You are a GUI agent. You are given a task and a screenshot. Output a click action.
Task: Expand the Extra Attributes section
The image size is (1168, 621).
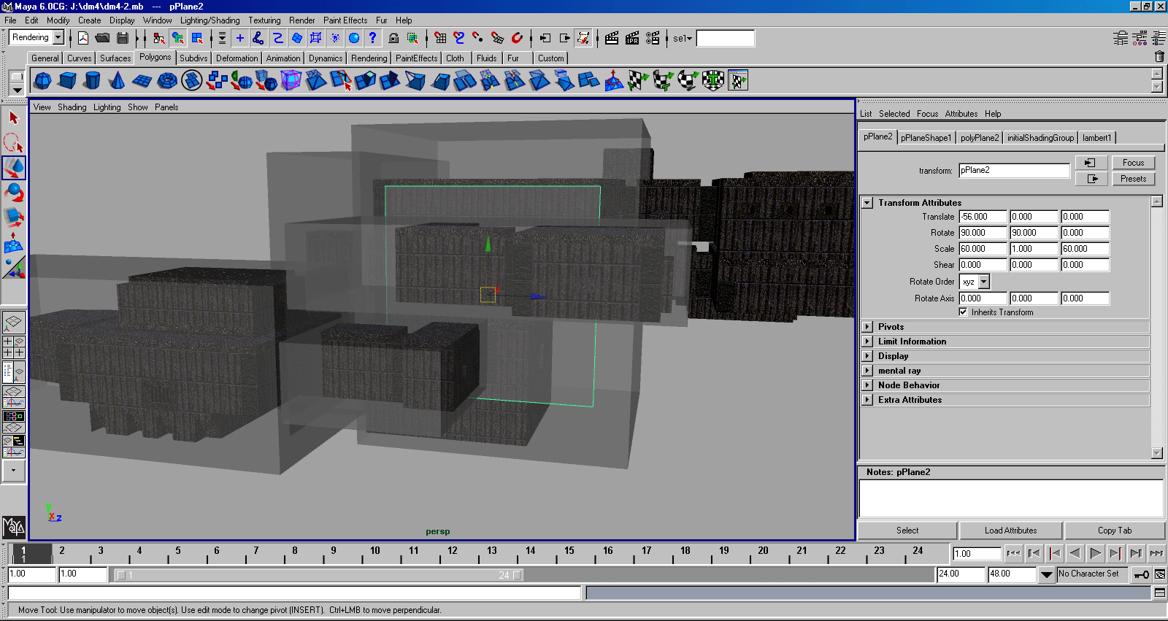[867, 400]
